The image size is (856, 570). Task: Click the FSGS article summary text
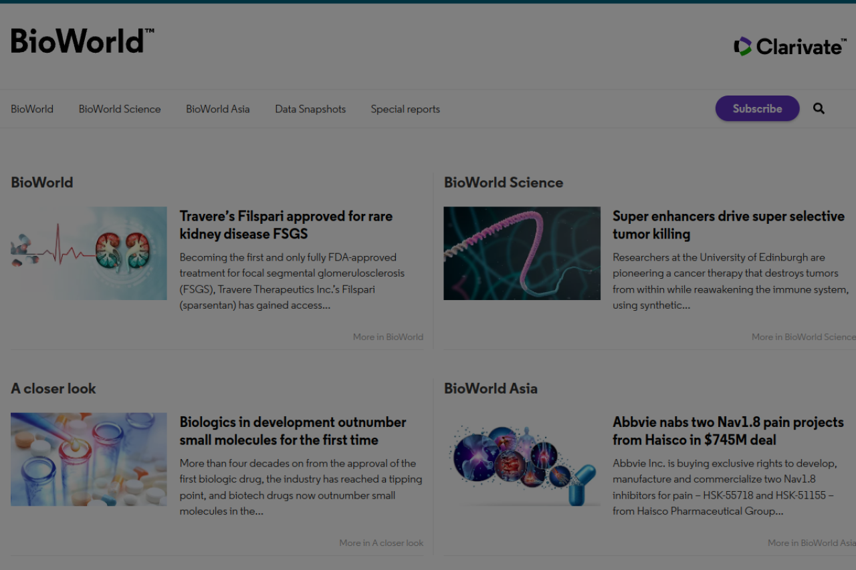click(x=292, y=281)
